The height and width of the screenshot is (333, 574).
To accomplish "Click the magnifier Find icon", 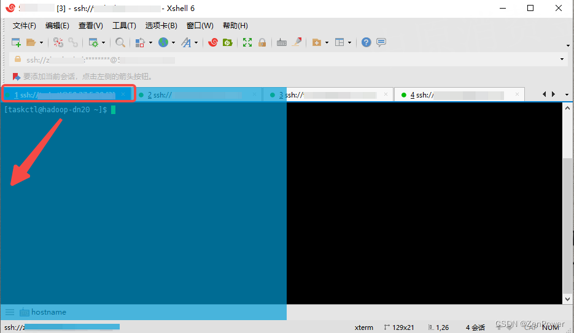I will [x=120, y=42].
